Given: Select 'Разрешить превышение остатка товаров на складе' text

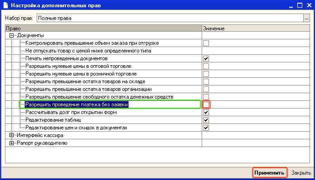Looking at the screenshot, I should 85,81.
